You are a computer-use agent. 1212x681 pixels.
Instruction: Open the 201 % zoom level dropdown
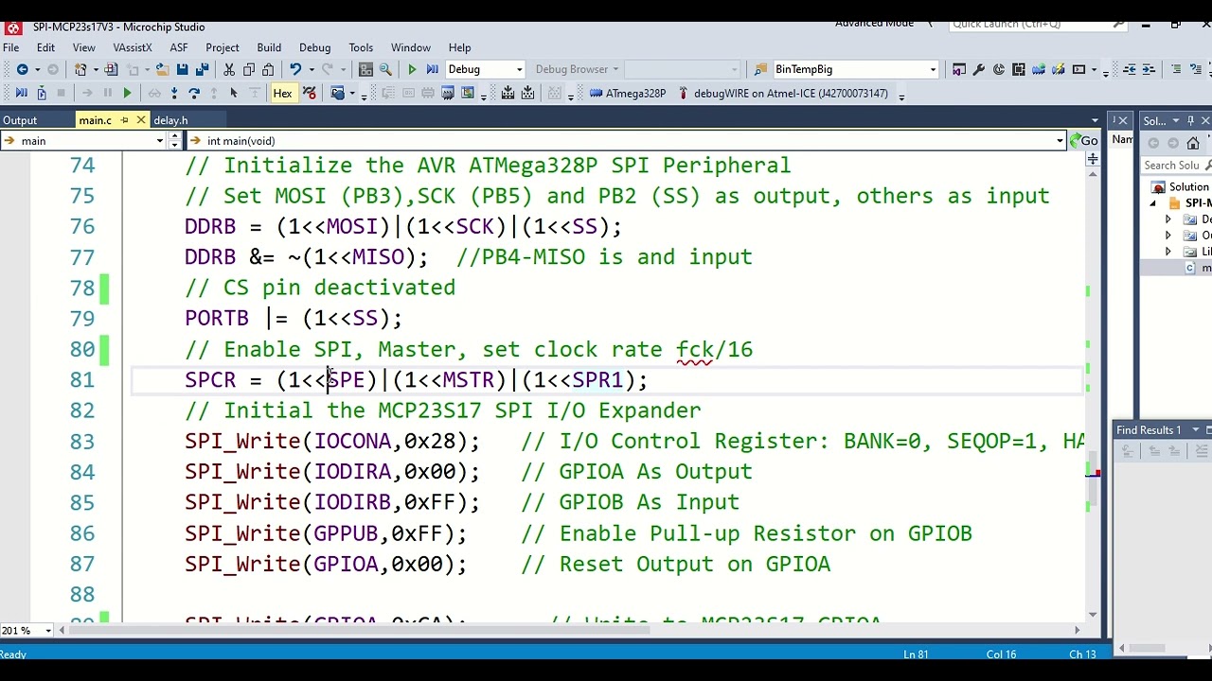49,630
